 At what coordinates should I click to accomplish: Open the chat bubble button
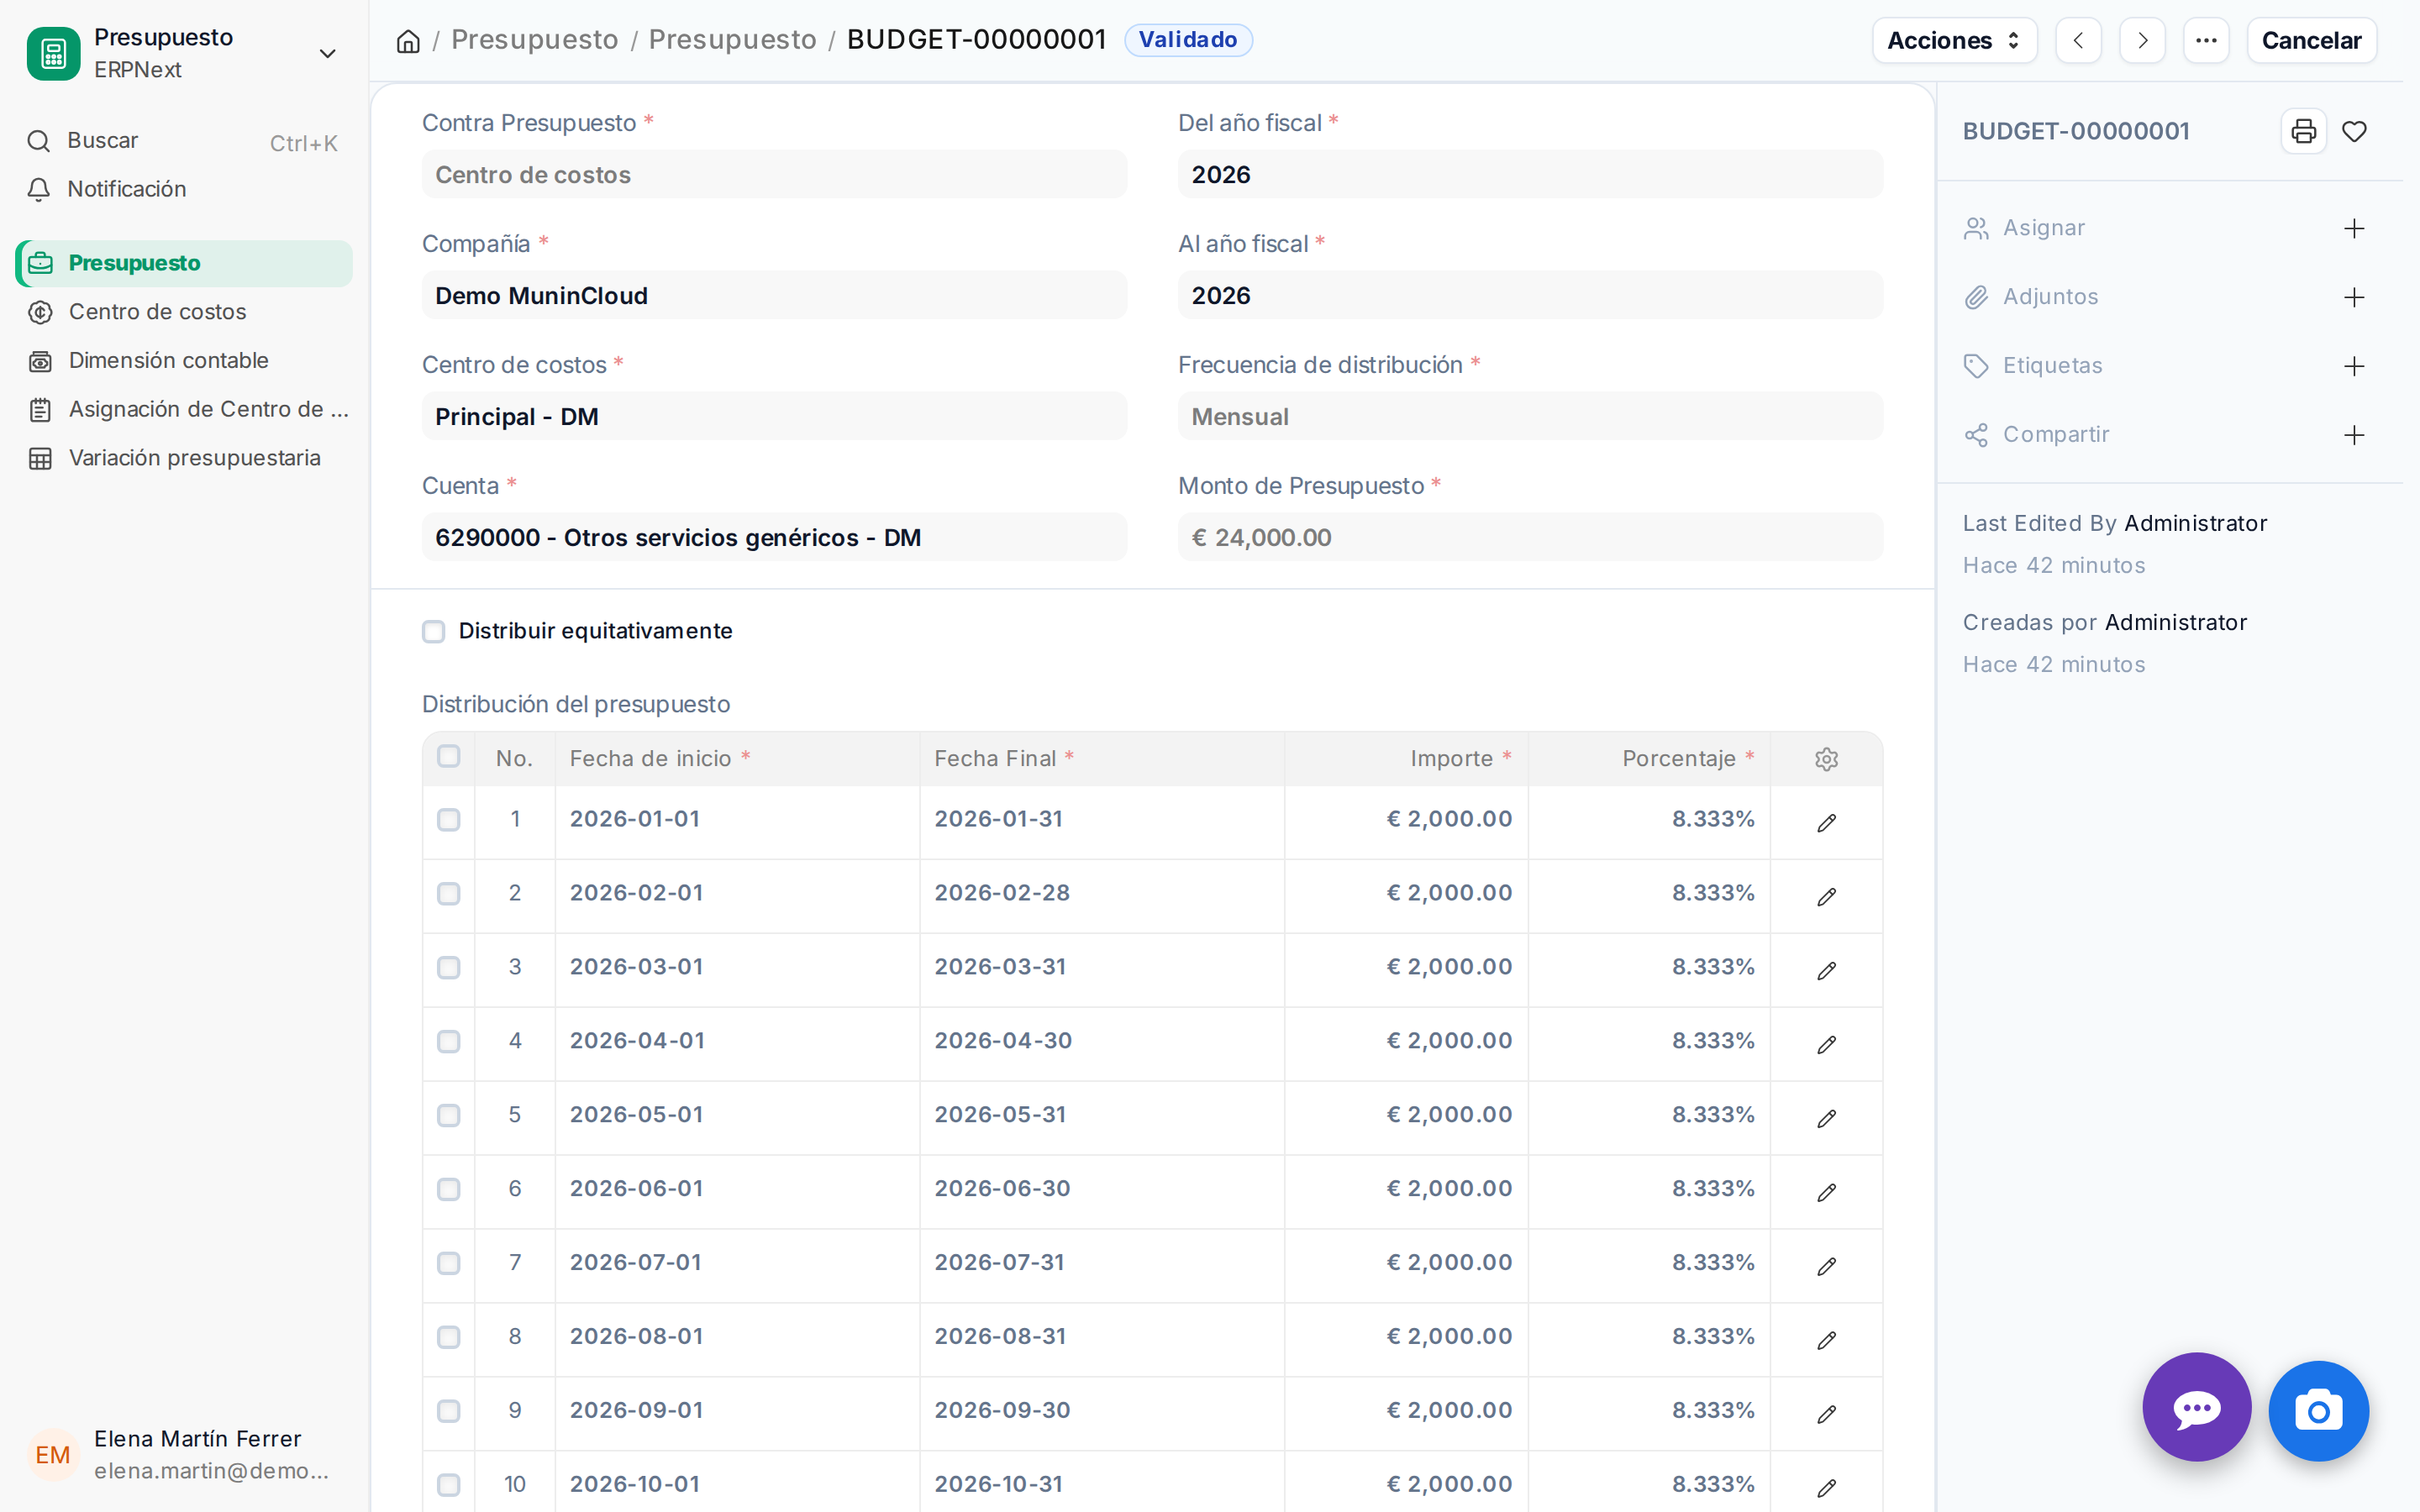coord(2196,1407)
